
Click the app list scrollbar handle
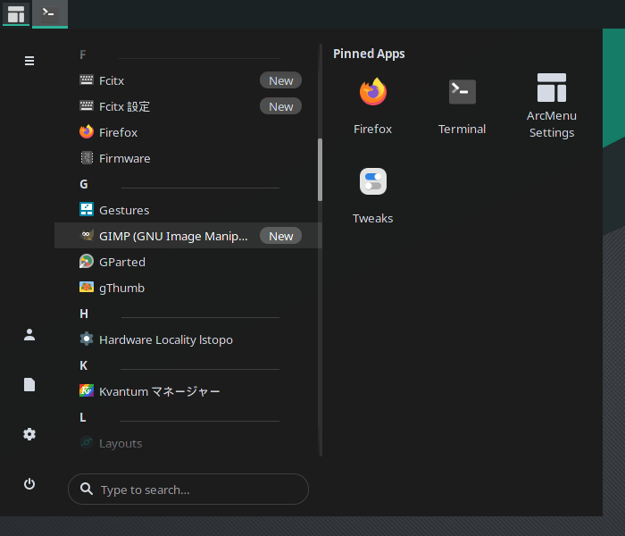[x=320, y=170]
